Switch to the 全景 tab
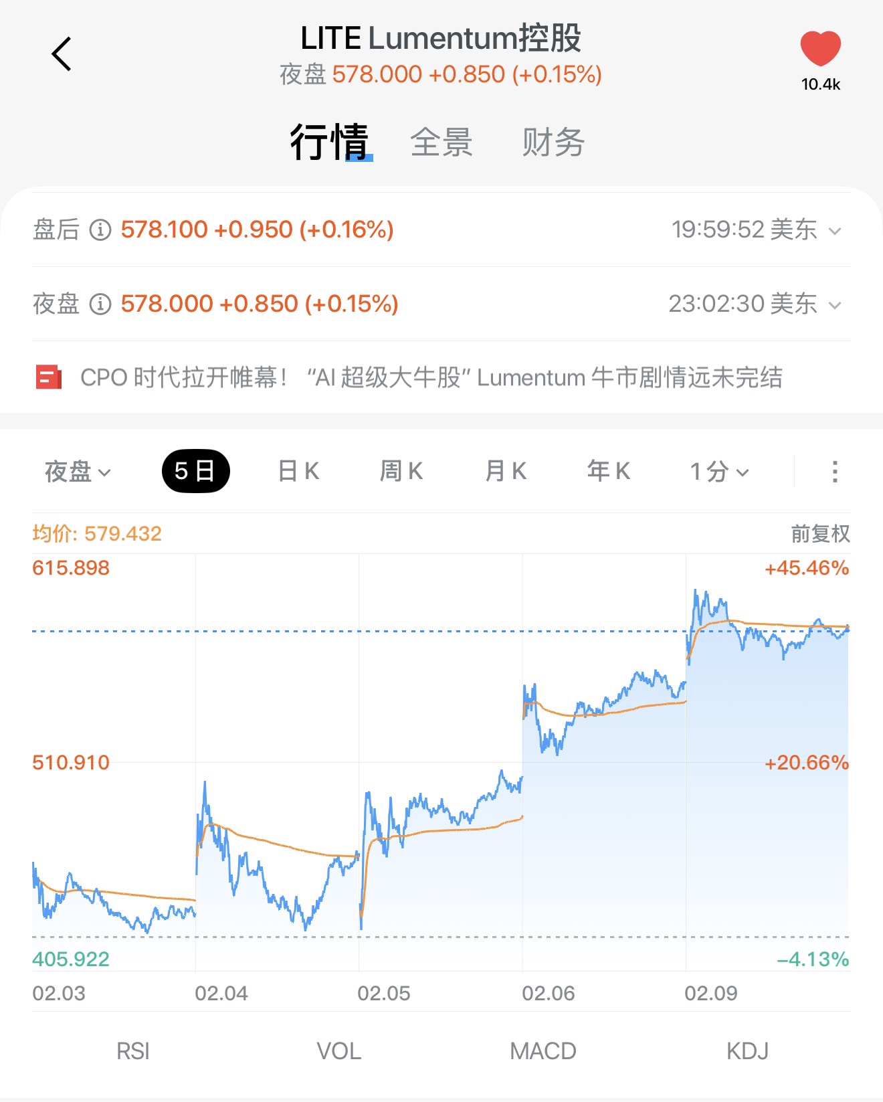 tap(441, 143)
